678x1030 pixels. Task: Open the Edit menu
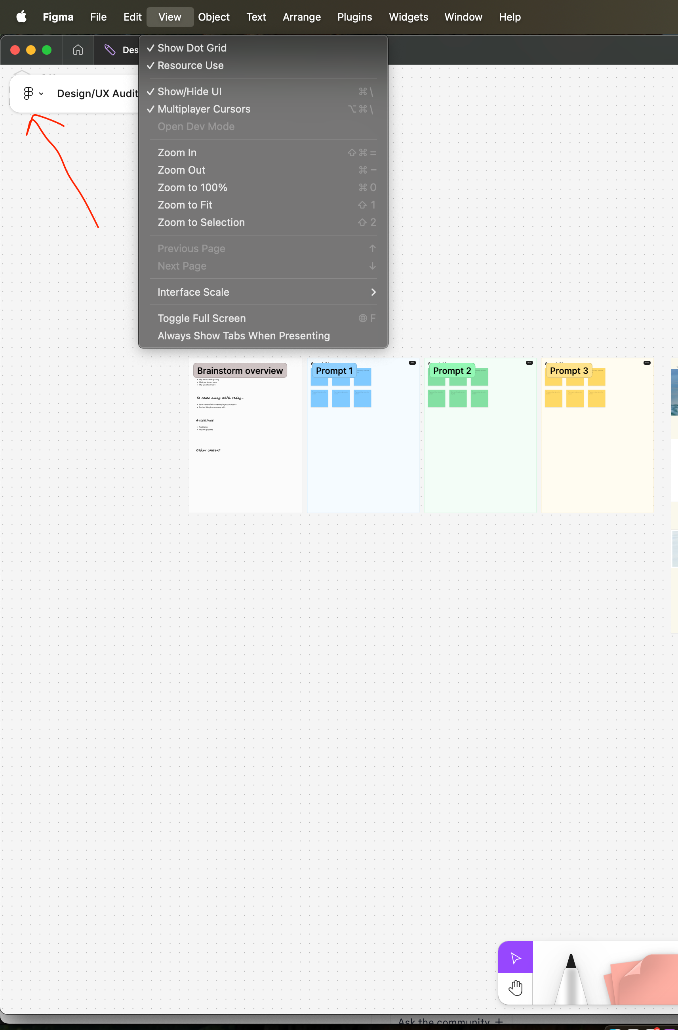(x=132, y=17)
